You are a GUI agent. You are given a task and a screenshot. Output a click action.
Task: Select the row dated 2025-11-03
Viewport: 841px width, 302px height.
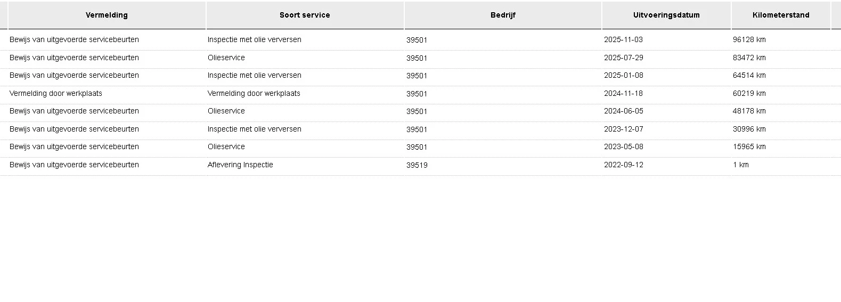click(420, 40)
